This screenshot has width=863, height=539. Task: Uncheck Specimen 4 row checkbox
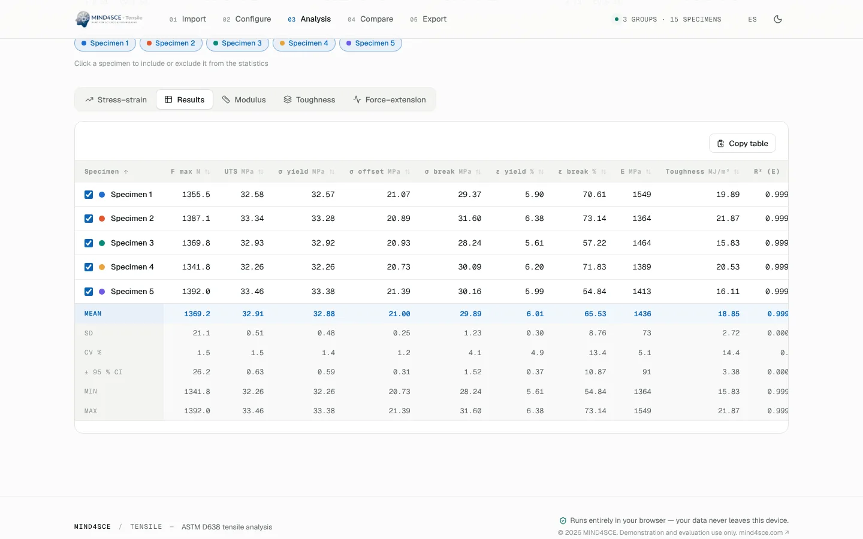[x=89, y=267]
